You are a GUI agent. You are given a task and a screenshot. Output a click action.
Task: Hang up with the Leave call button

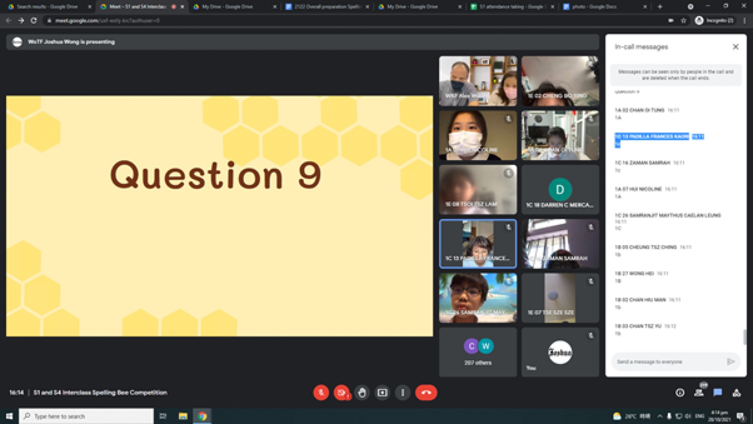click(x=426, y=393)
